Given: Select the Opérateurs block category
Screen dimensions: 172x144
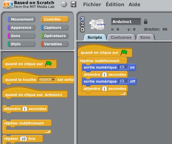Looking at the screenshot, I should click(x=55, y=36).
